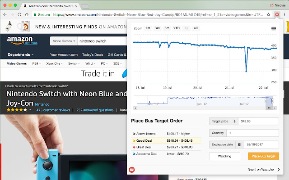The height and width of the screenshot is (180, 289).
Task: Click the navigator scrollbar right arrow
Action: [x=275, y=108]
